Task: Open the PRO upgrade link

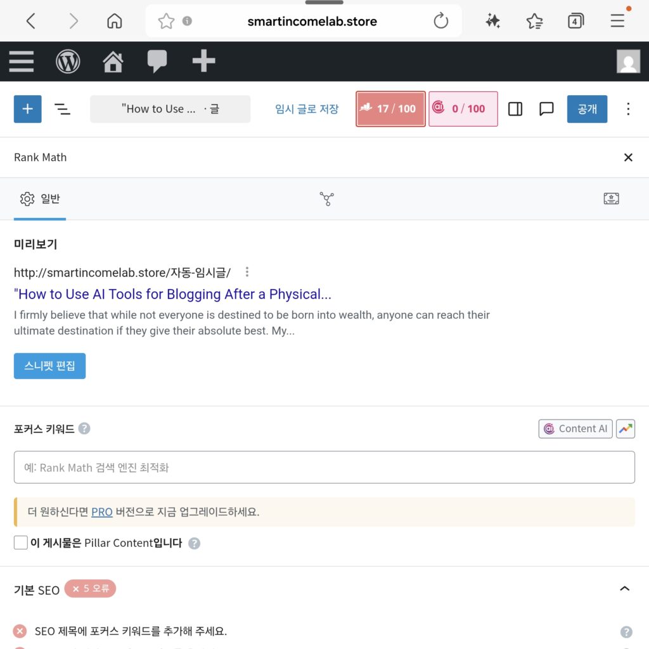Action: click(x=101, y=512)
